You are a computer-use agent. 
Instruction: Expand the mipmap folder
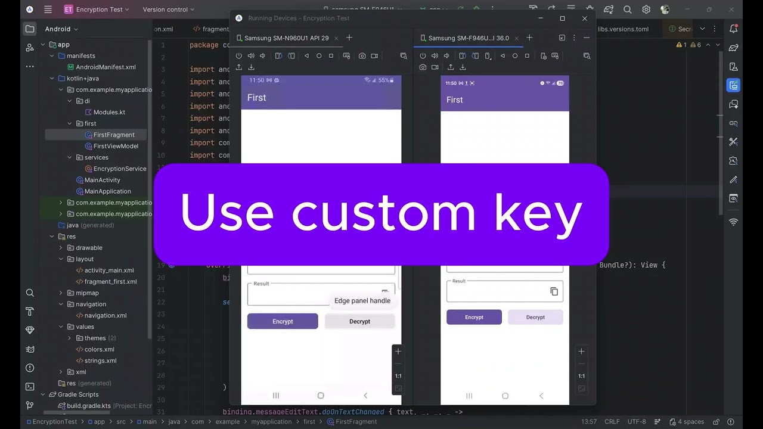pyautogui.click(x=61, y=293)
